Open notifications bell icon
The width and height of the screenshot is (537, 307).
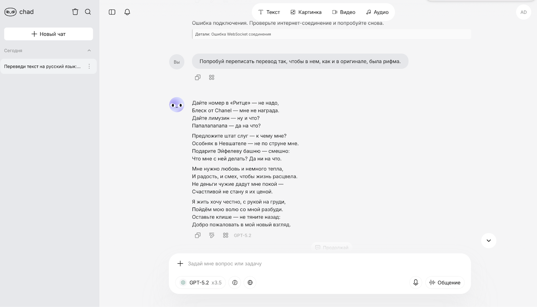(x=127, y=12)
